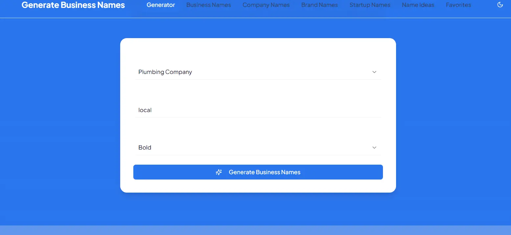Open the Name Ideas nav link
511x235 pixels.
pyautogui.click(x=418, y=5)
